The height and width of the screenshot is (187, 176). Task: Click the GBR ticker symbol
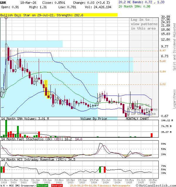[3, 2]
